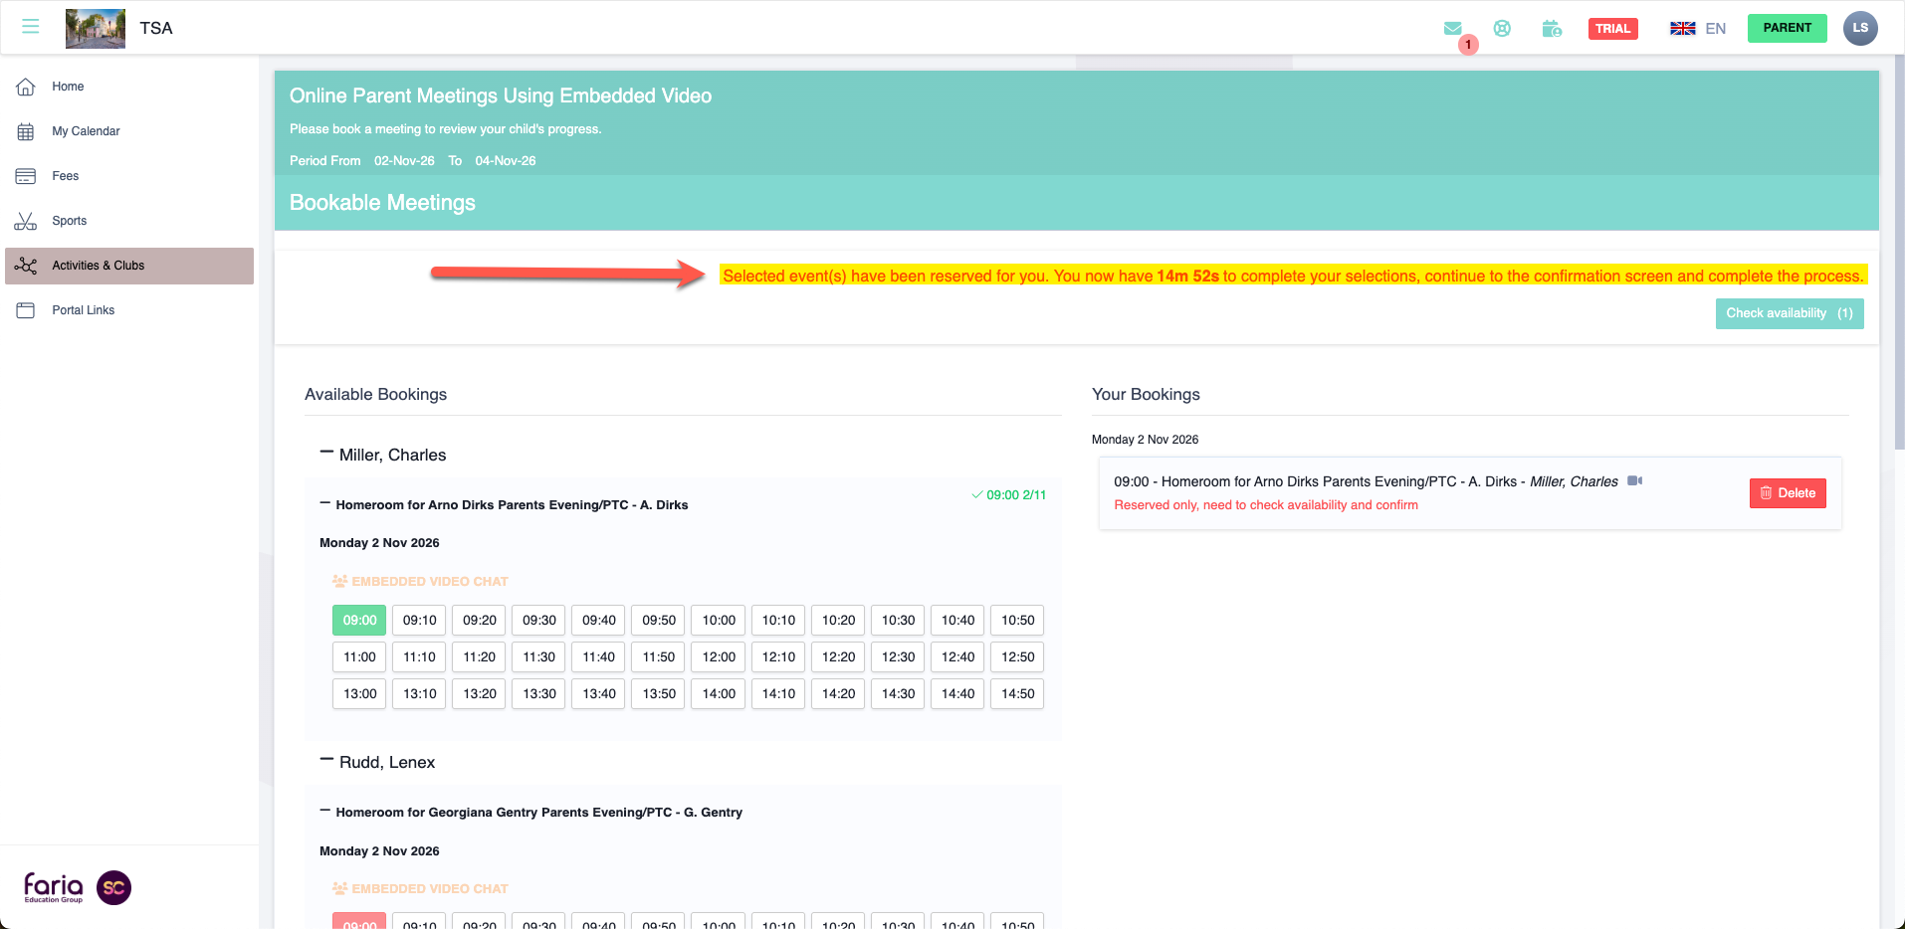This screenshot has height=929, width=1905.
Task: Delete the 09:00 Homeroom booking
Action: tap(1787, 493)
